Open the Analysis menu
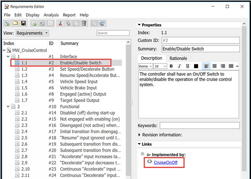 (51, 15)
